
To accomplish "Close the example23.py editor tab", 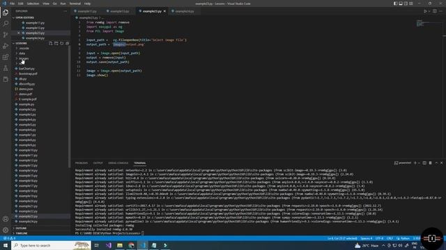I will pos(164,11).
